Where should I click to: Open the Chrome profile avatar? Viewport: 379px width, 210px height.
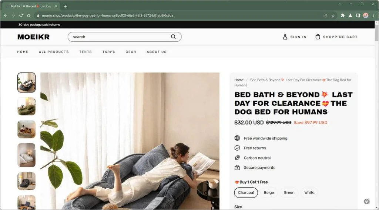click(x=366, y=15)
